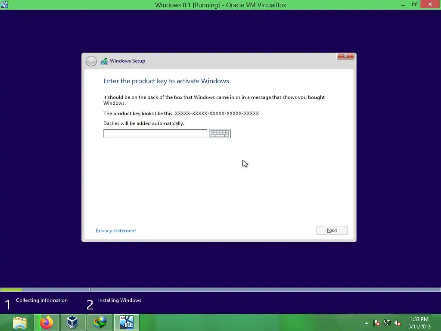Click the back arrow in Windows Setup
Viewport: 441px width, 331px height.
click(91, 61)
